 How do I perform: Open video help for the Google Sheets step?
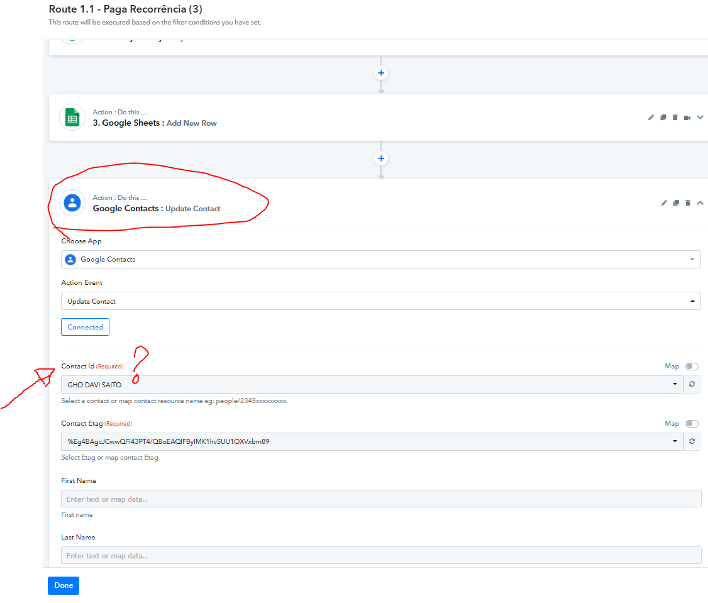tap(687, 118)
